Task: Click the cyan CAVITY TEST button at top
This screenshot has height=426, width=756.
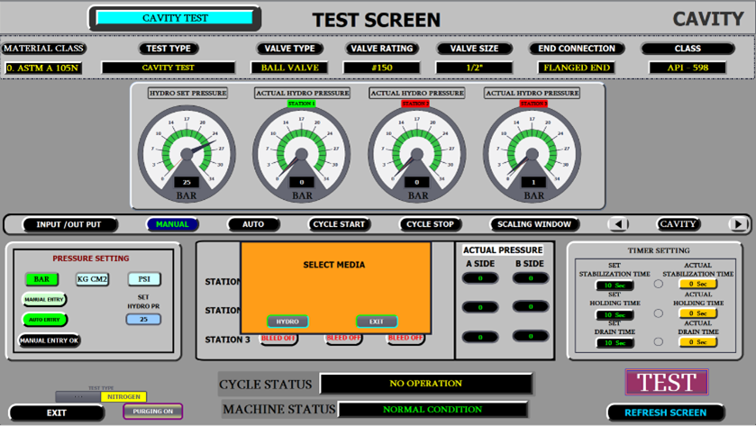Action: [x=175, y=18]
